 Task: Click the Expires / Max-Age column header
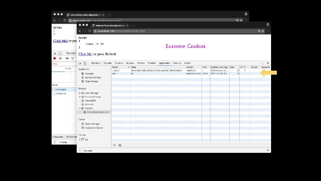click(220, 67)
